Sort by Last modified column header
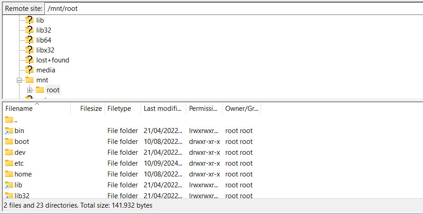This screenshot has height=214, width=423. point(162,109)
